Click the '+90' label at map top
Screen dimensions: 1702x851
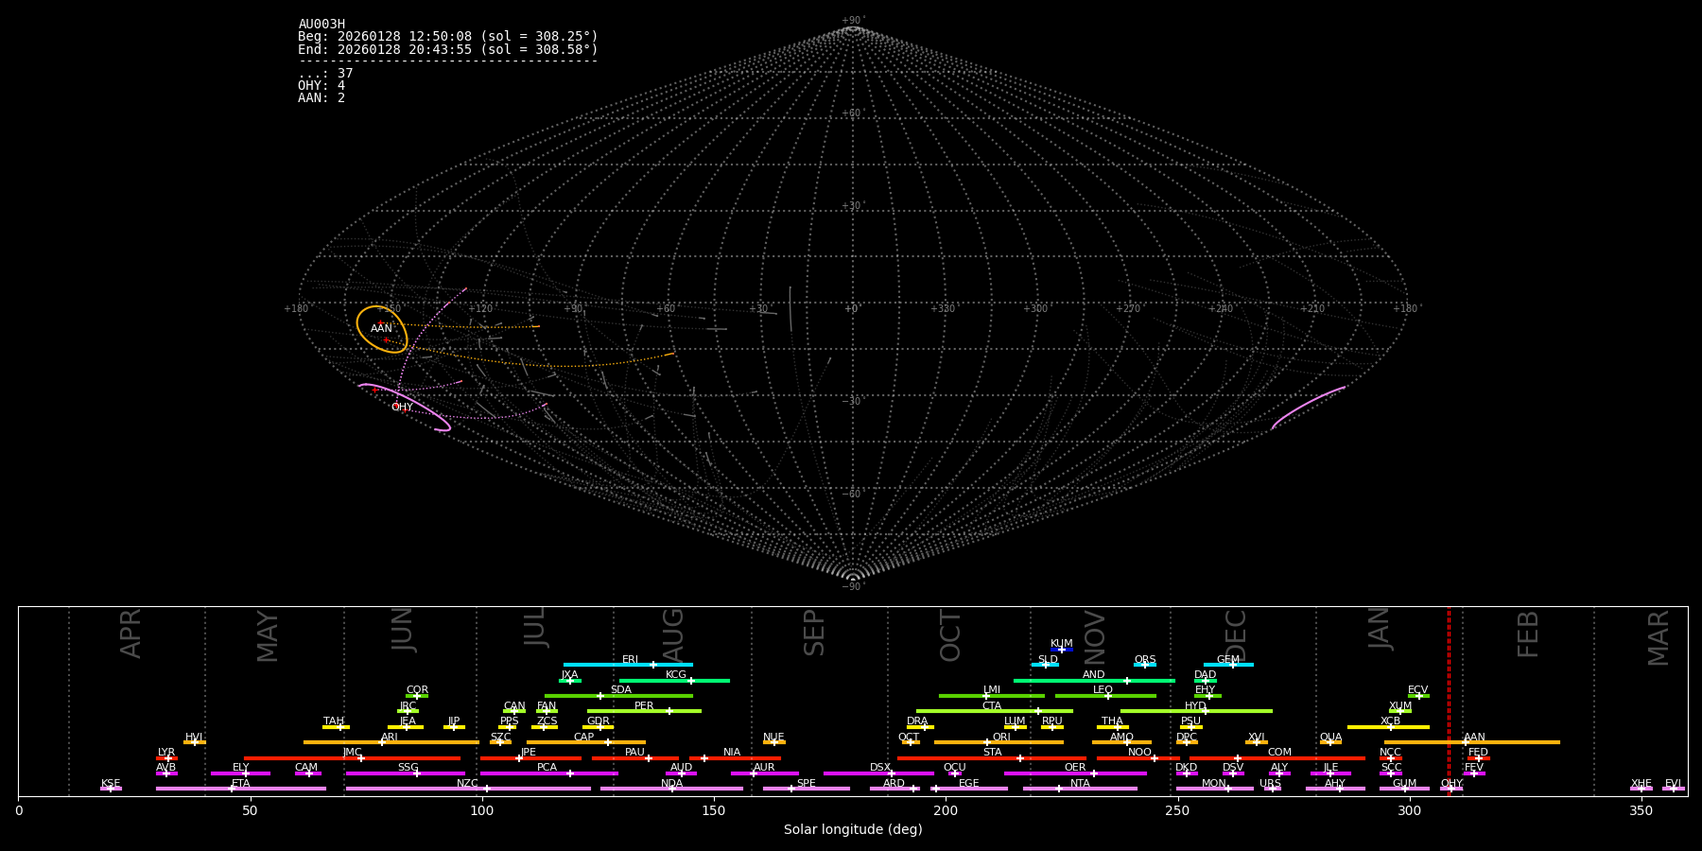click(x=852, y=21)
